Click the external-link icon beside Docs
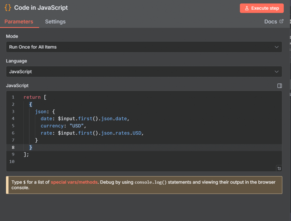 click(282, 21)
